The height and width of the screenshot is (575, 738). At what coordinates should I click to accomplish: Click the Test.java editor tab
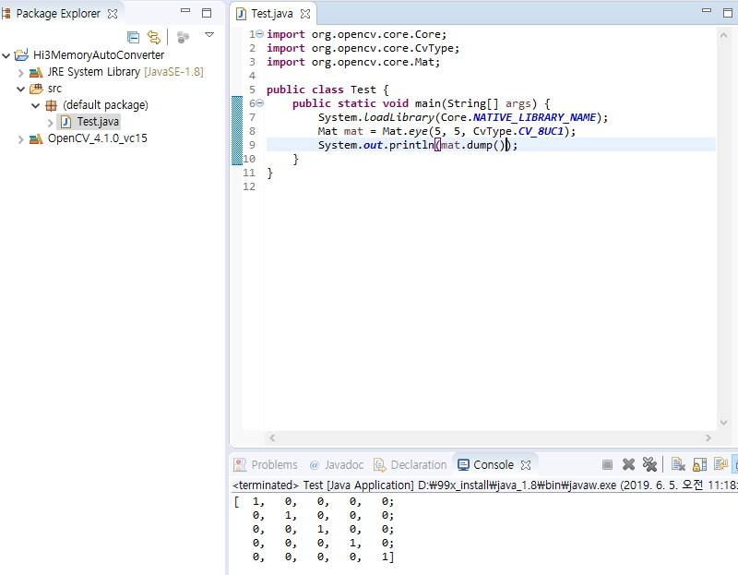[272, 14]
